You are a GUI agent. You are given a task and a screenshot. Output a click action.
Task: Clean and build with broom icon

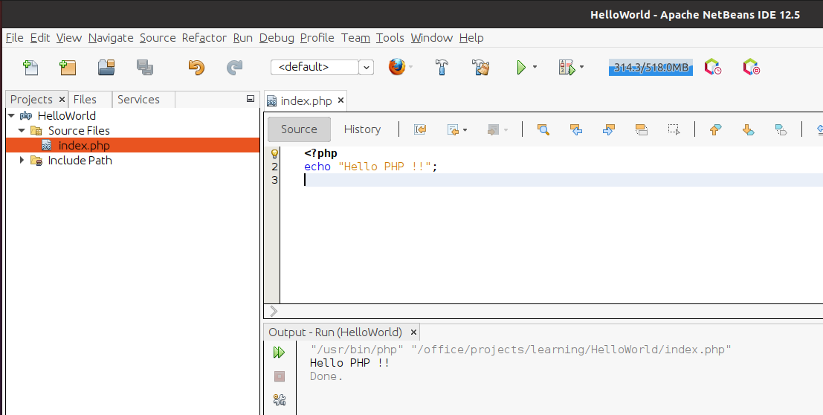(x=480, y=67)
